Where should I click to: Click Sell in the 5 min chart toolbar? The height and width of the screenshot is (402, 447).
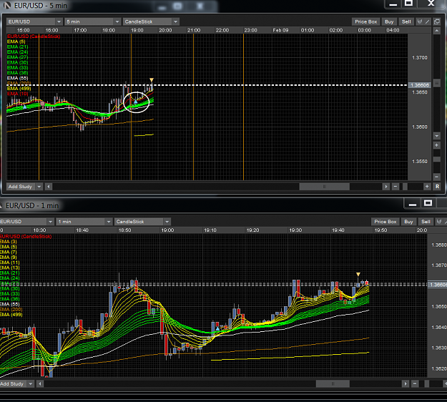click(x=406, y=21)
